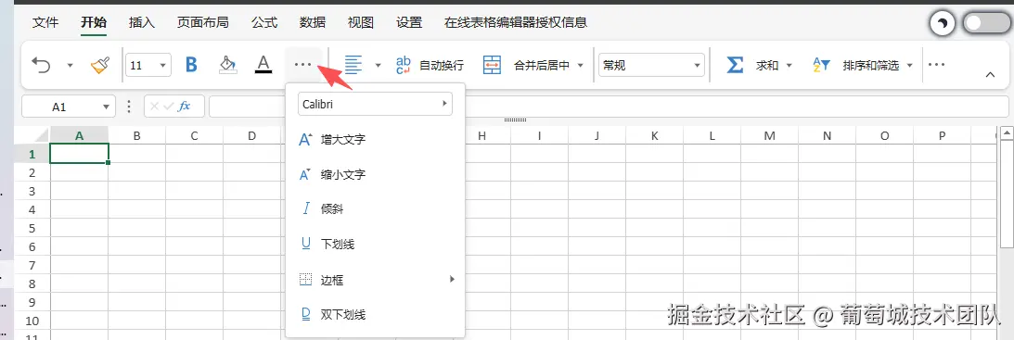Image resolution: width=1014 pixels, height=340 pixels.
Task: Click the font group more options ellipsis
Action: click(x=302, y=65)
